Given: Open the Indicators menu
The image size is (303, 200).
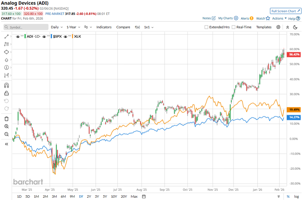Looking at the screenshot, I should (104, 27).
